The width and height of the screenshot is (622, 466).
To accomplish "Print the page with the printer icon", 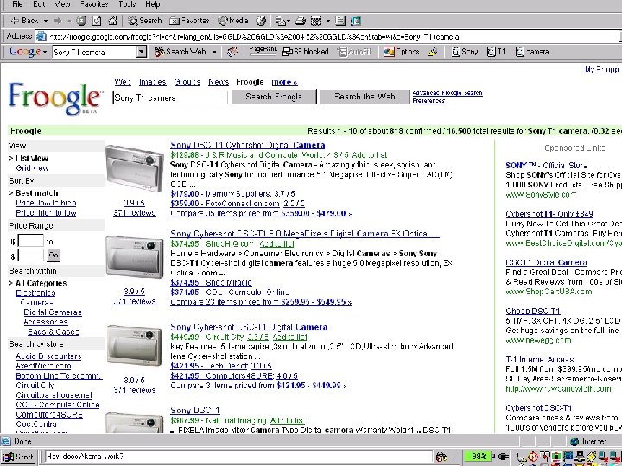I will 301,20.
